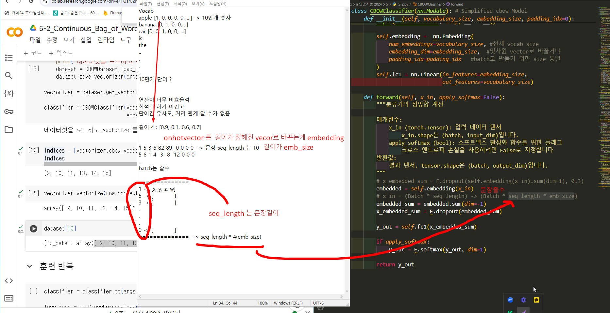Collapse the 훈련 반복 section chevron
The width and height of the screenshot is (610, 313).
tap(29, 266)
